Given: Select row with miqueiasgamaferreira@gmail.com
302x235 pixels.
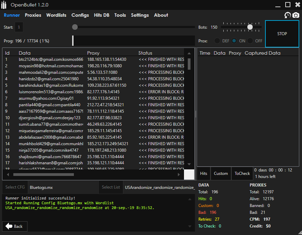Looking at the screenshot, I should click(x=94, y=131).
